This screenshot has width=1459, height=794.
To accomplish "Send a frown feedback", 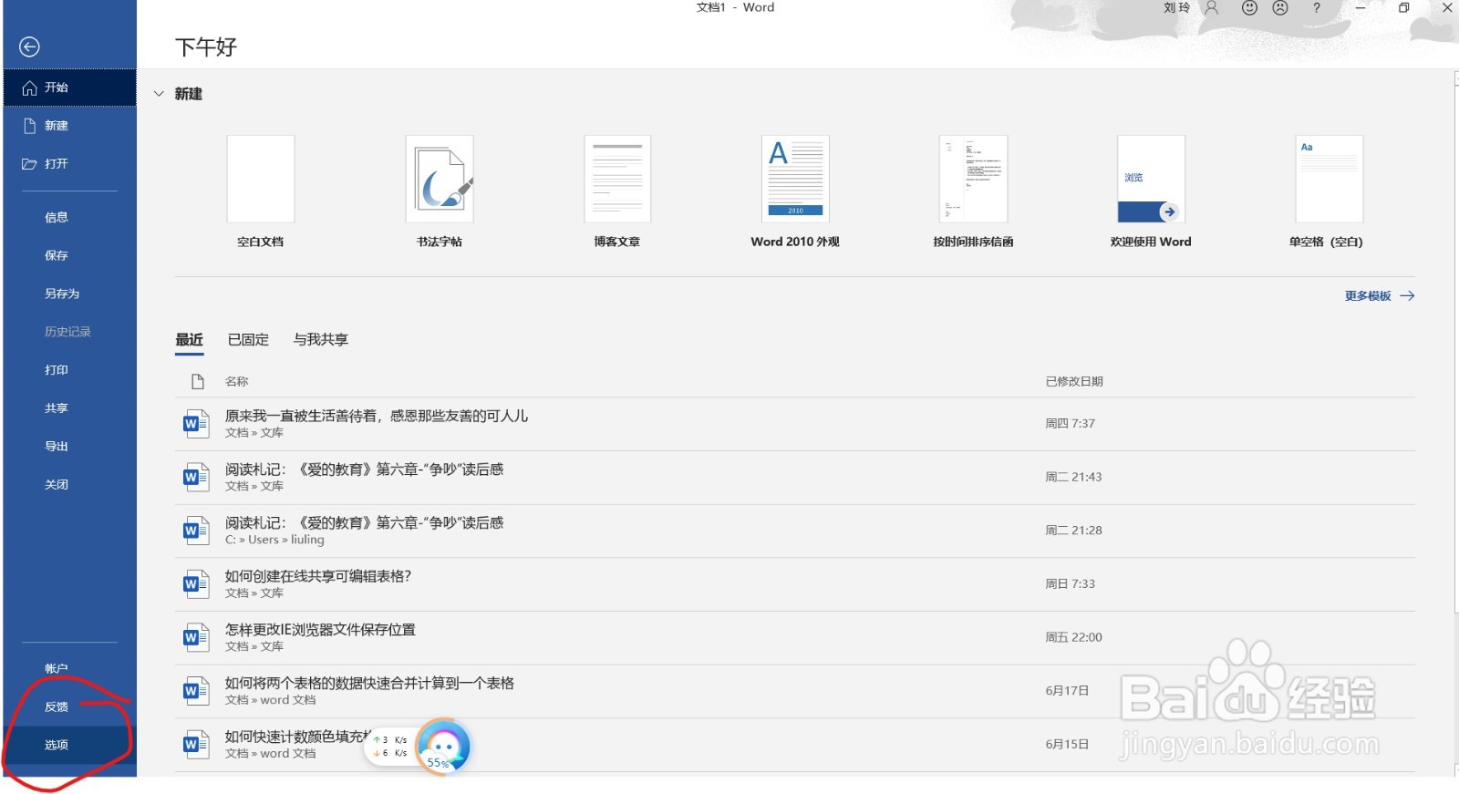I will 1281,7.
